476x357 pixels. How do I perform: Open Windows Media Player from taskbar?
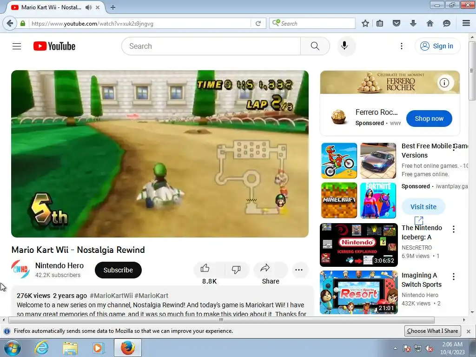[98, 348]
